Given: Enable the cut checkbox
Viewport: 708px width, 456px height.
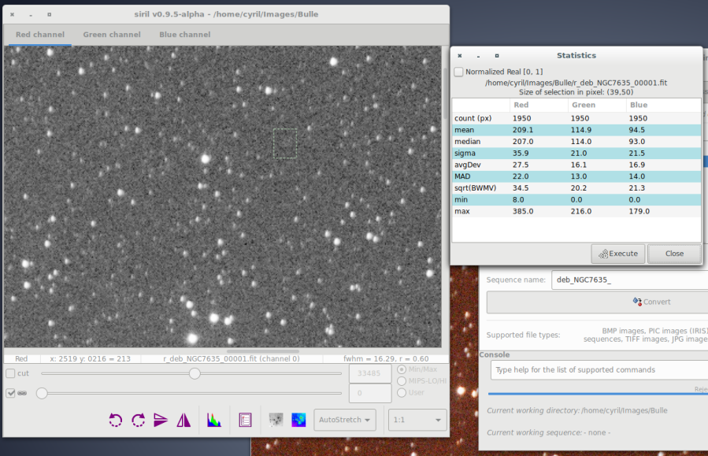Looking at the screenshot, I should pyautogui.click(x=11, y=373).
